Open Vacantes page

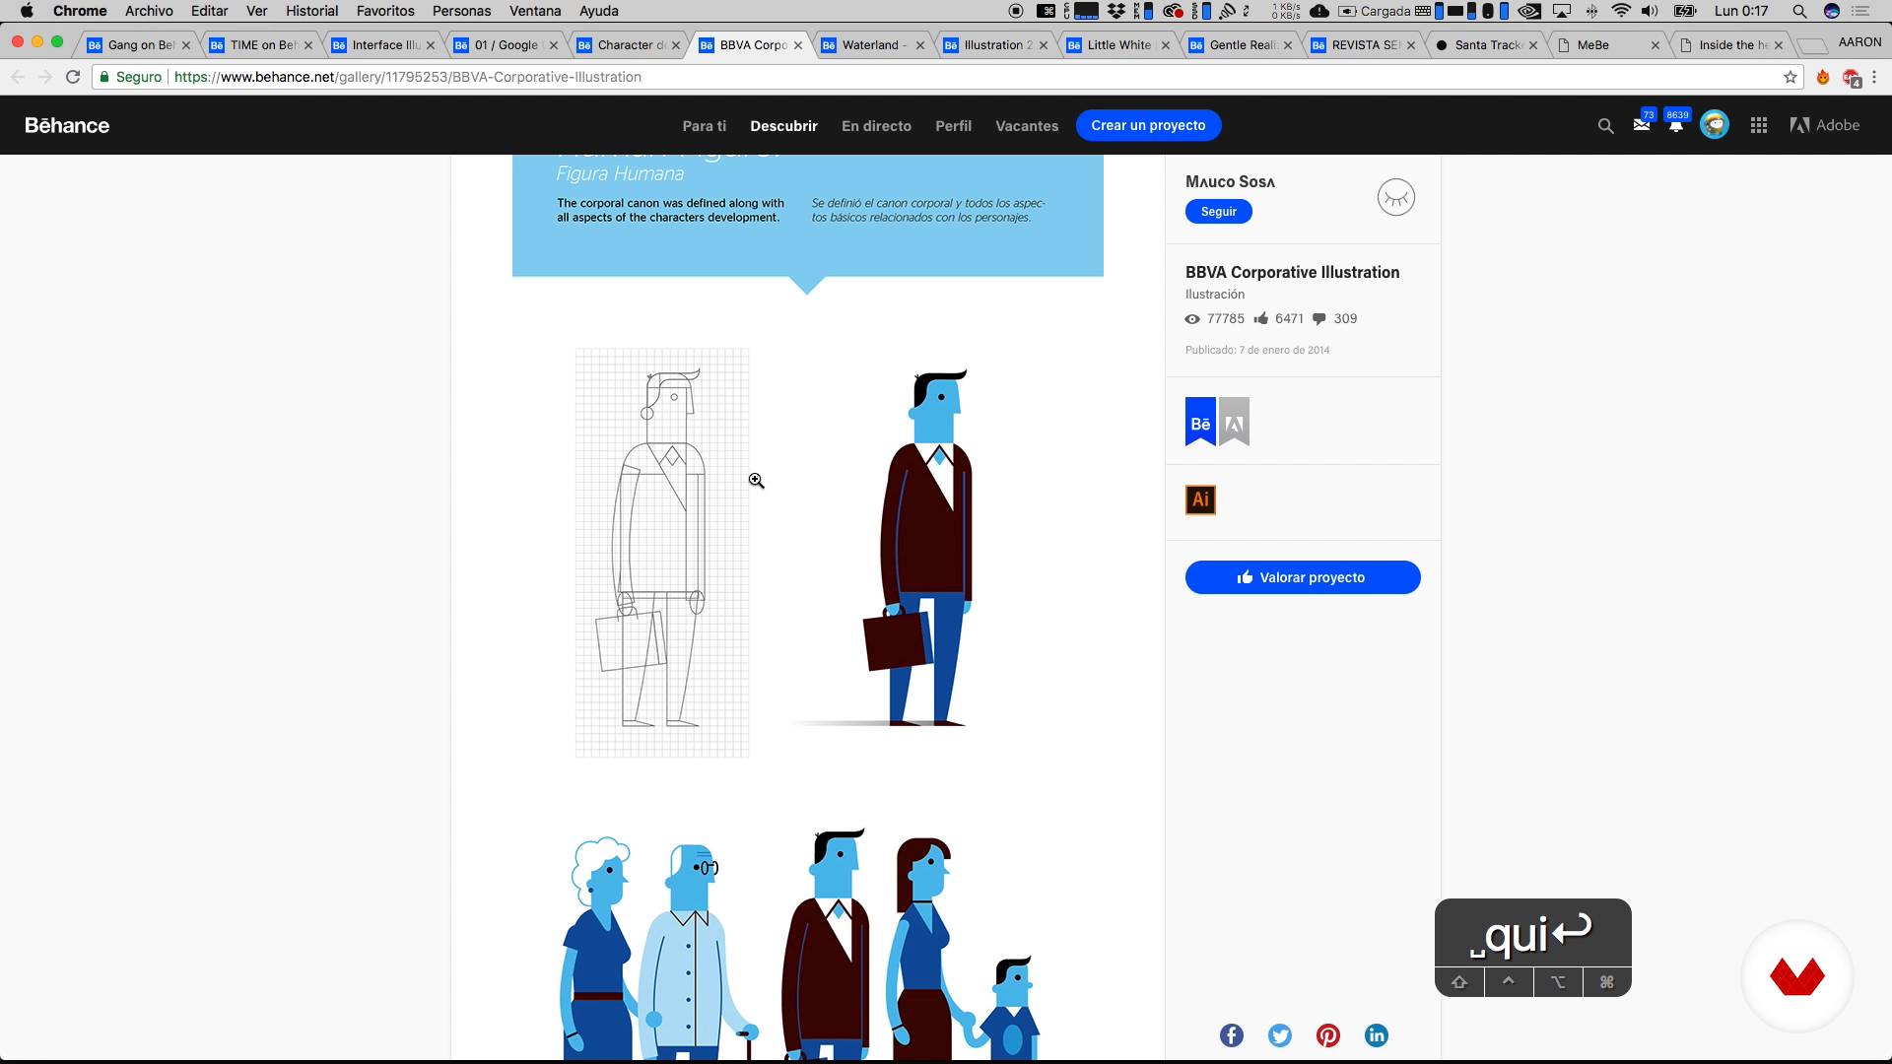pyautogui.click(x=1027, y=126)
